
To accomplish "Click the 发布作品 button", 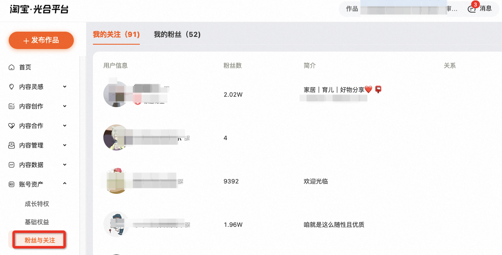I will [x=41, y=40].
